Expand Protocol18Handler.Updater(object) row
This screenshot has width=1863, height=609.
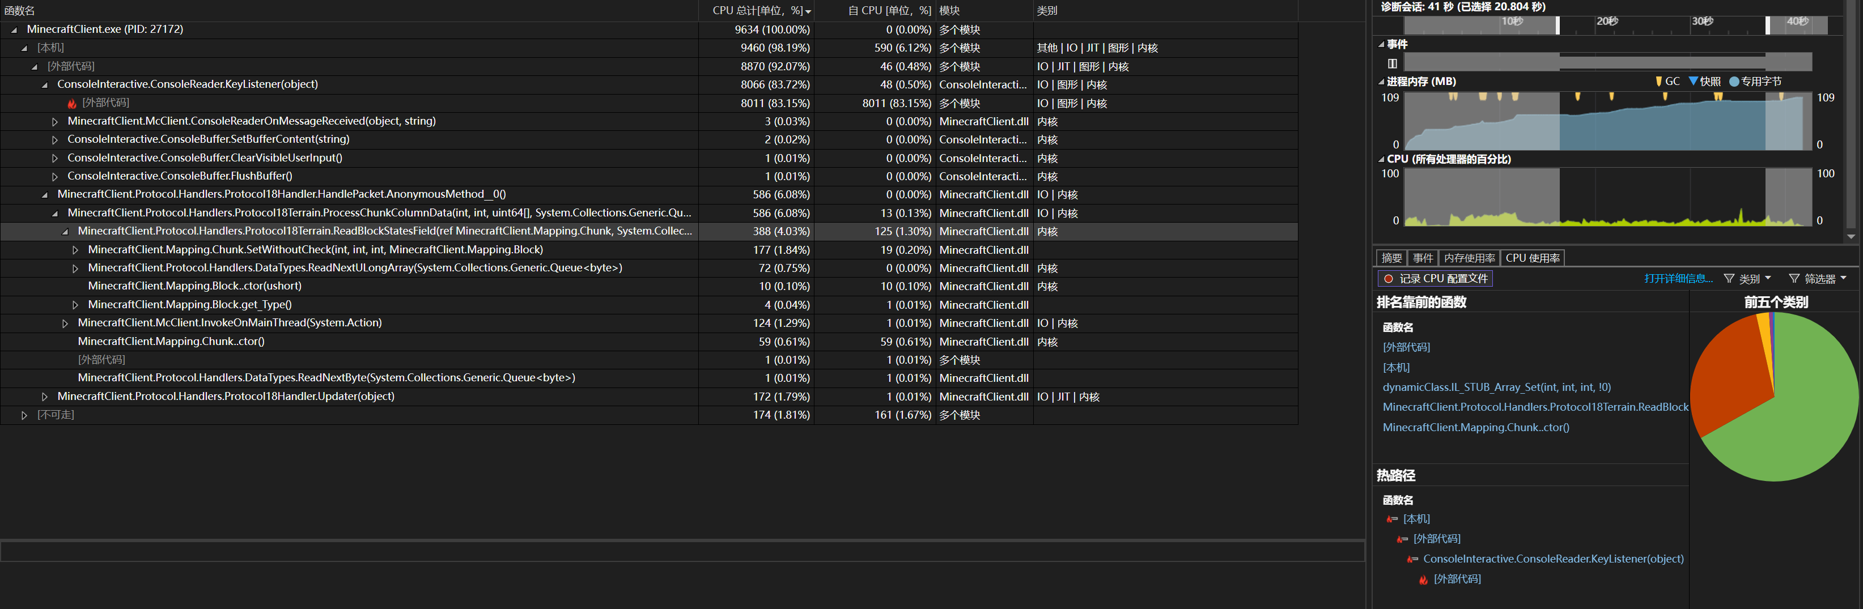pos(44,397)
